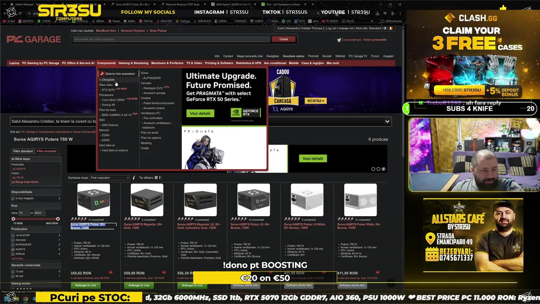Viewport: 540px width, 304px height.
Task: Open RTX 5070 in Placi video
Action: tap(108, 90)
